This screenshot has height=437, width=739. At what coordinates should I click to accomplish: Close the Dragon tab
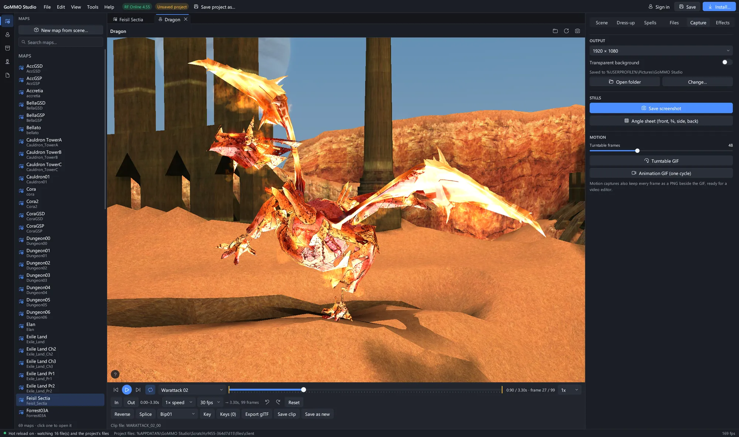(186, 19)
